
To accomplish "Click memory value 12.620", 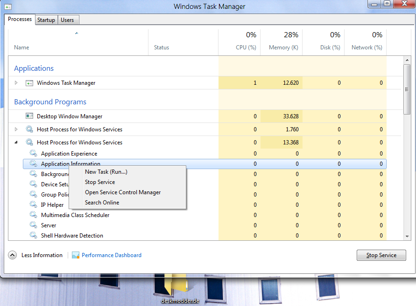I will click(291, 83).
